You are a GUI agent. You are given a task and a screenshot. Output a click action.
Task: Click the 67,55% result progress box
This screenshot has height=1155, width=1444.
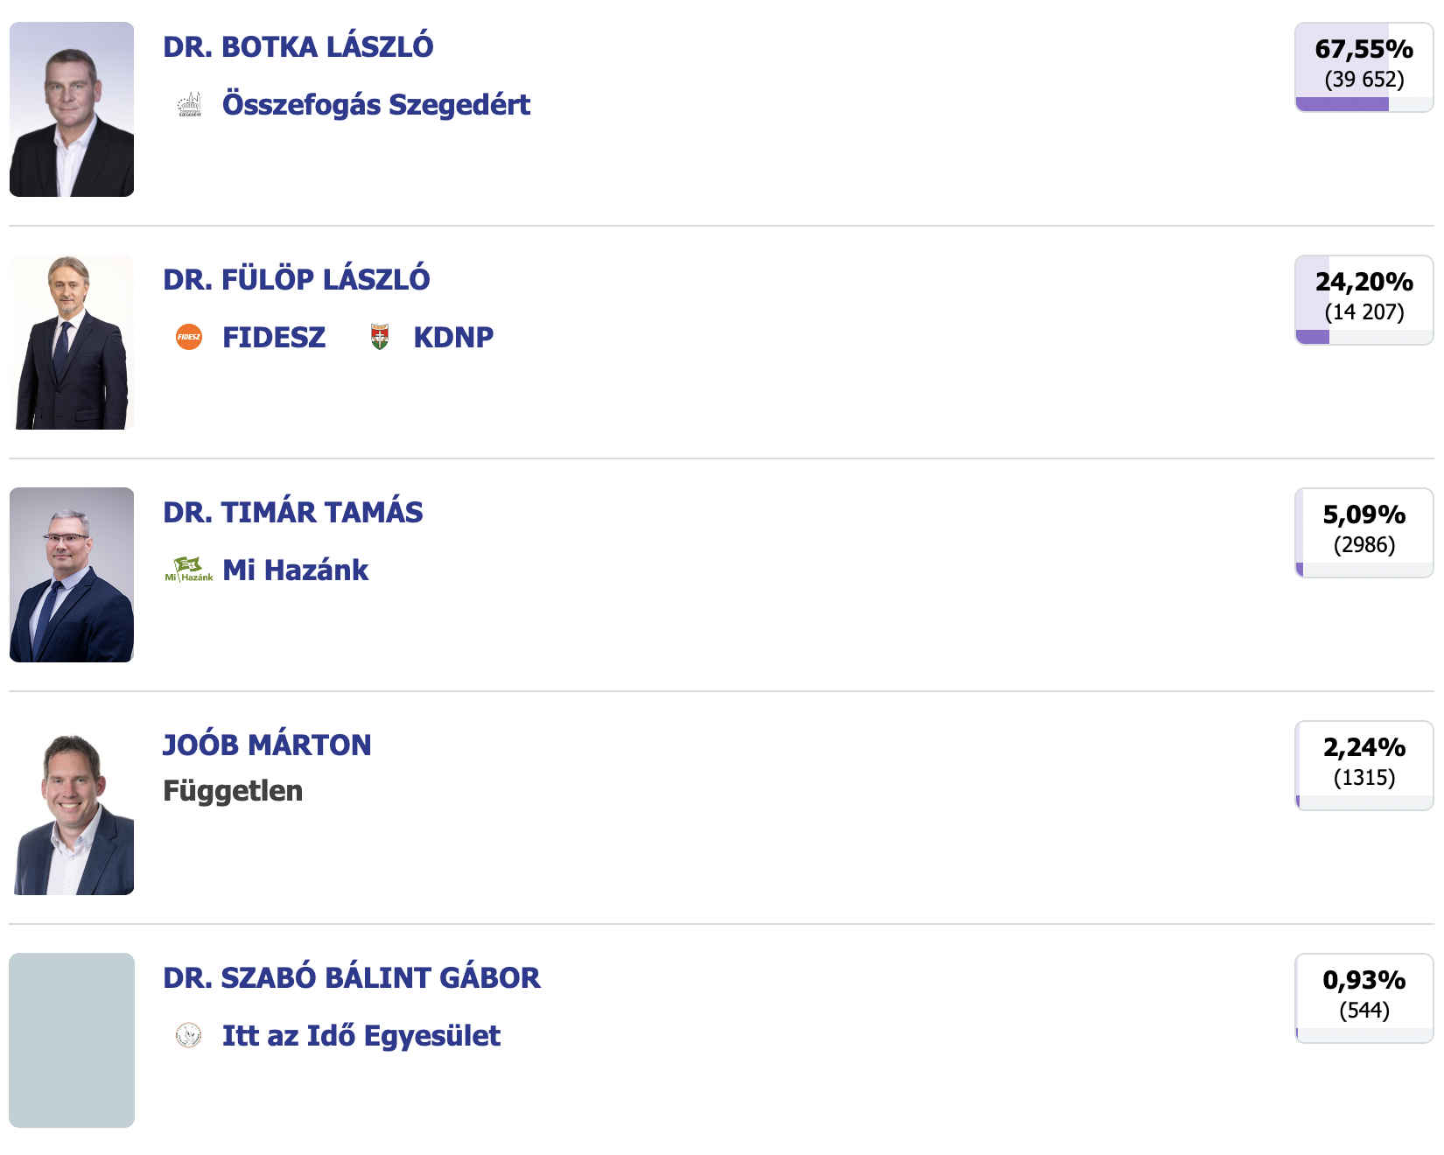pos(1363,67)
